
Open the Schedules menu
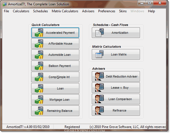[40, 11]
